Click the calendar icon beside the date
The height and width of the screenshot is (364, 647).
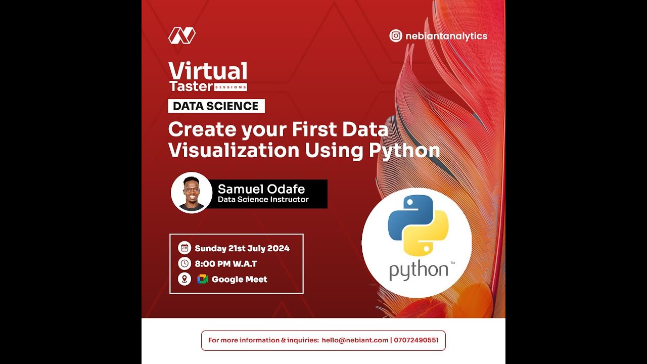point(184,248)
